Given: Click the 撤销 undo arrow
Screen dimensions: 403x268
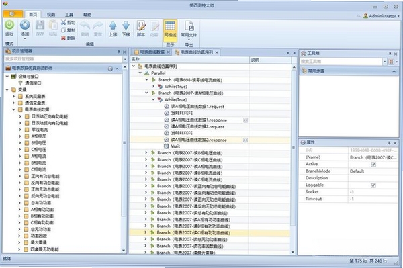Looking at the screenshot, I should [x=85, y=26].
